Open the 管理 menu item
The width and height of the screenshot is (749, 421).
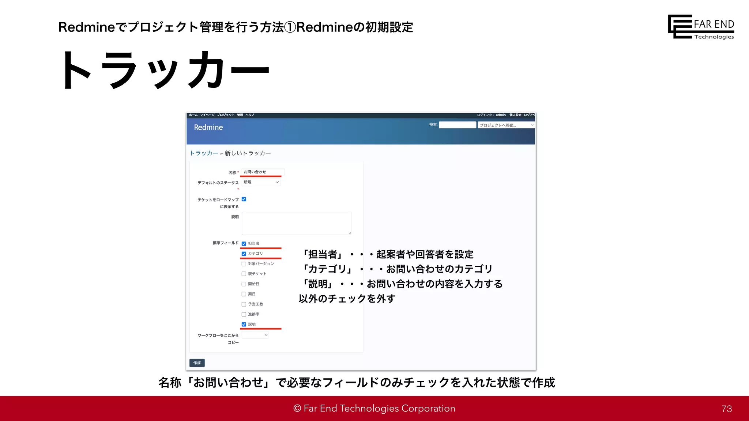(x=240, y=115)
